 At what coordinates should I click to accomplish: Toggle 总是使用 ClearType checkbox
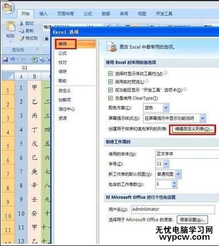click(110, 98)
